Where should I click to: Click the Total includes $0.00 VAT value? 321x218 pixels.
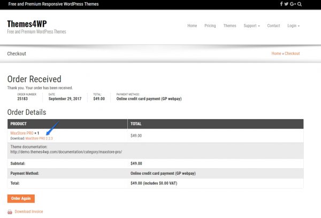pos(154,183)
